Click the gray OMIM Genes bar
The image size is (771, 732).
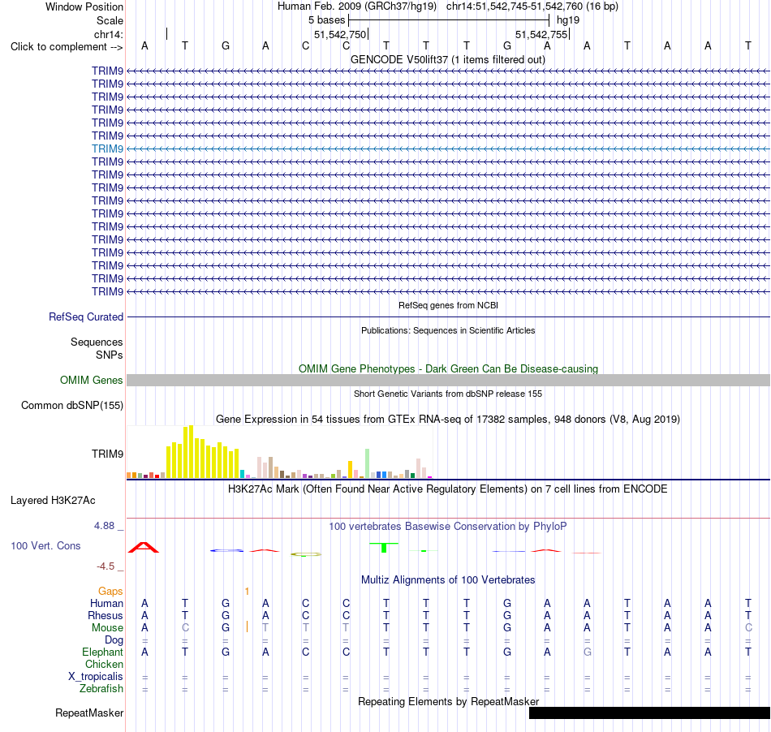449,380
